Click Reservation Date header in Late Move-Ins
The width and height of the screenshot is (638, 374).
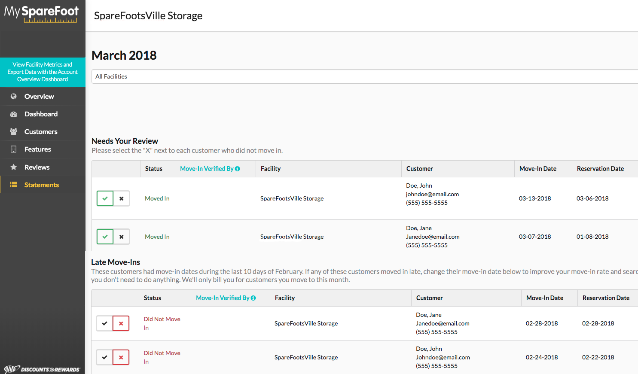(606, 298)
